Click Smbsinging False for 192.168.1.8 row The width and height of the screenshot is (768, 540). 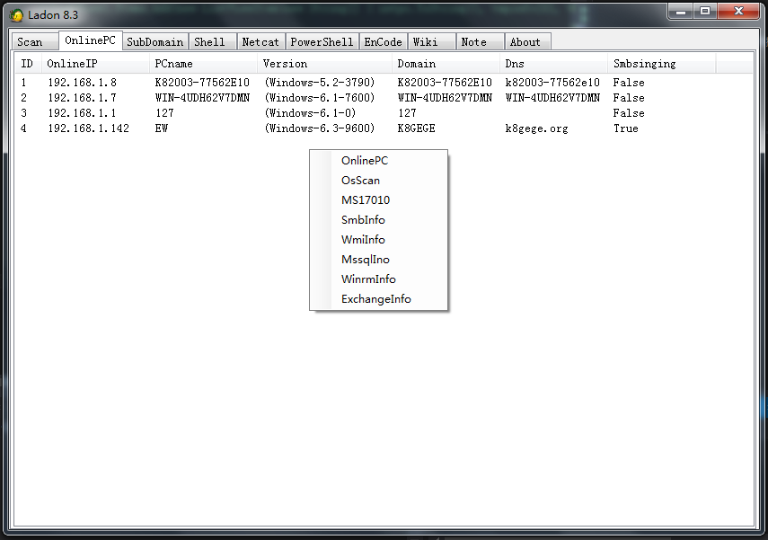tap(629, 83)
